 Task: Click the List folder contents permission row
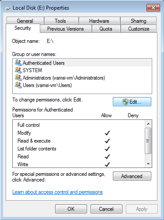(x=79, y=149)
